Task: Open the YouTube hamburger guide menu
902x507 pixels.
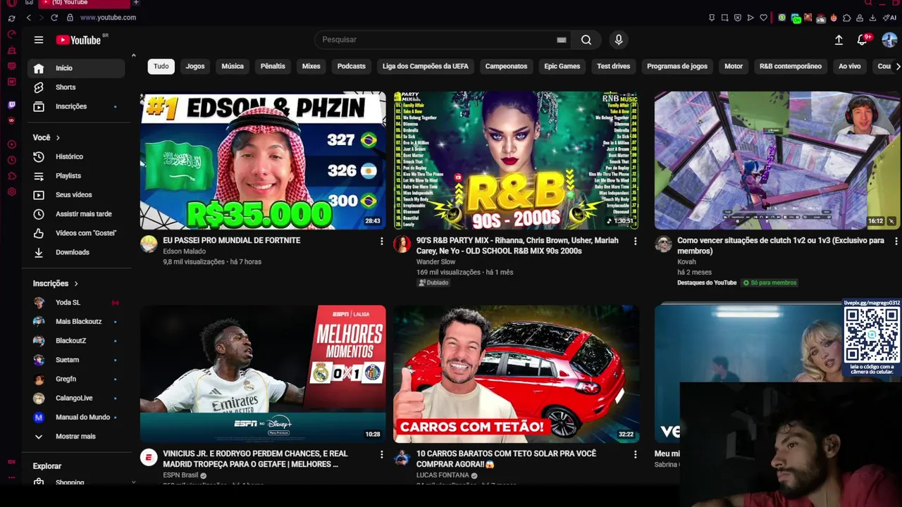Action: pos(39,40)
